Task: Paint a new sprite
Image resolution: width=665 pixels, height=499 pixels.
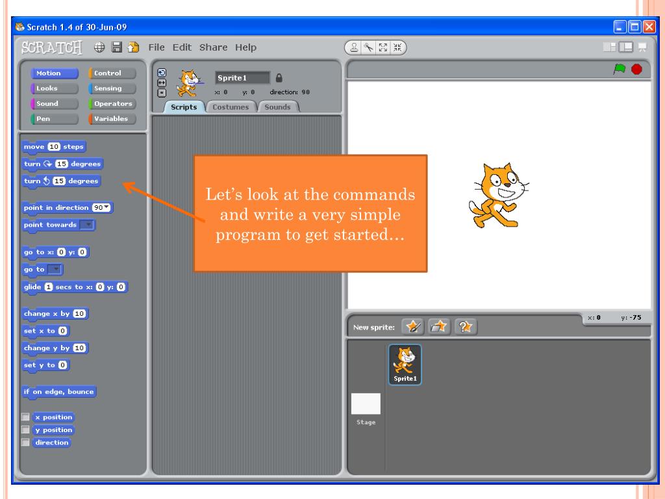Action: pyautogui.click(x=412, y=327)
